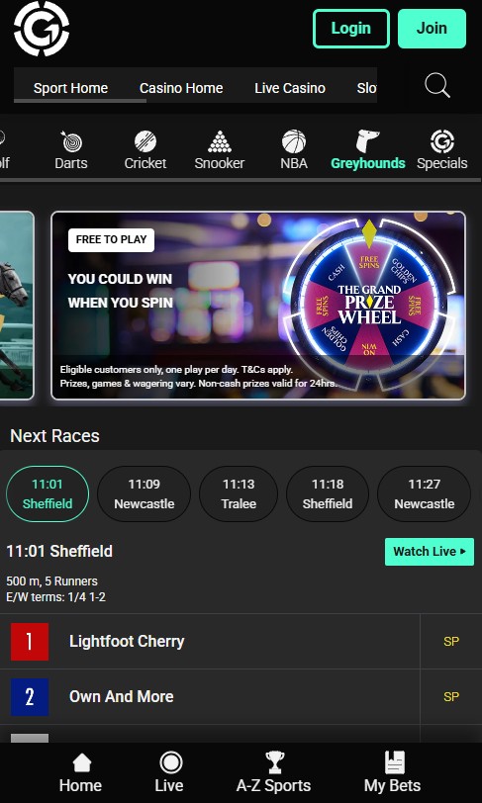The height and width of the screenshot is (803, 482).
Task: Switch to the Live Casino tab
Action: tap(290, 88)
